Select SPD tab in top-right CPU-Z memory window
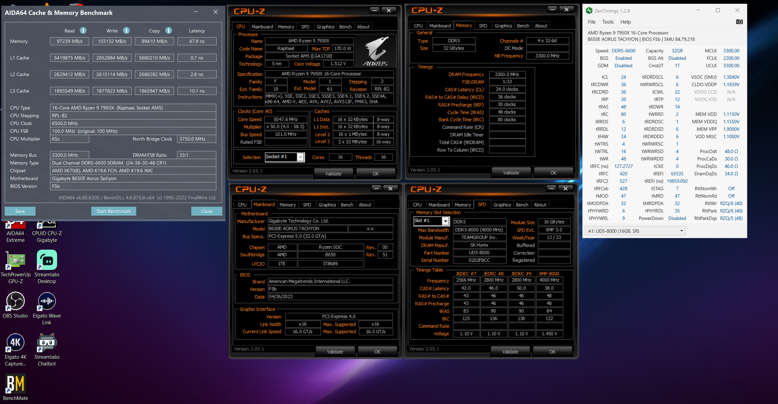Screen dimensions: 778x404 click(483, 26)
